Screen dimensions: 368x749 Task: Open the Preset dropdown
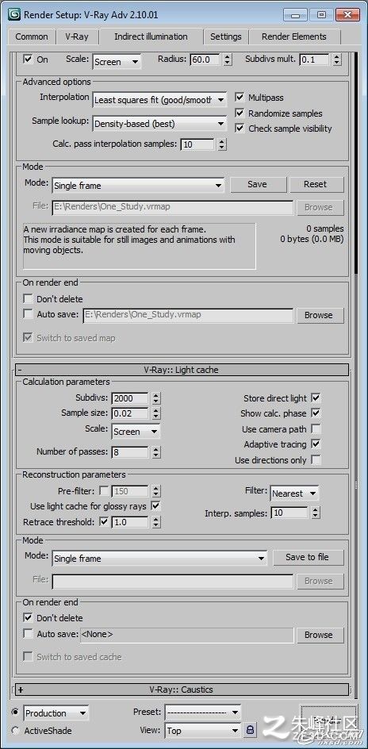coord(203,713)
